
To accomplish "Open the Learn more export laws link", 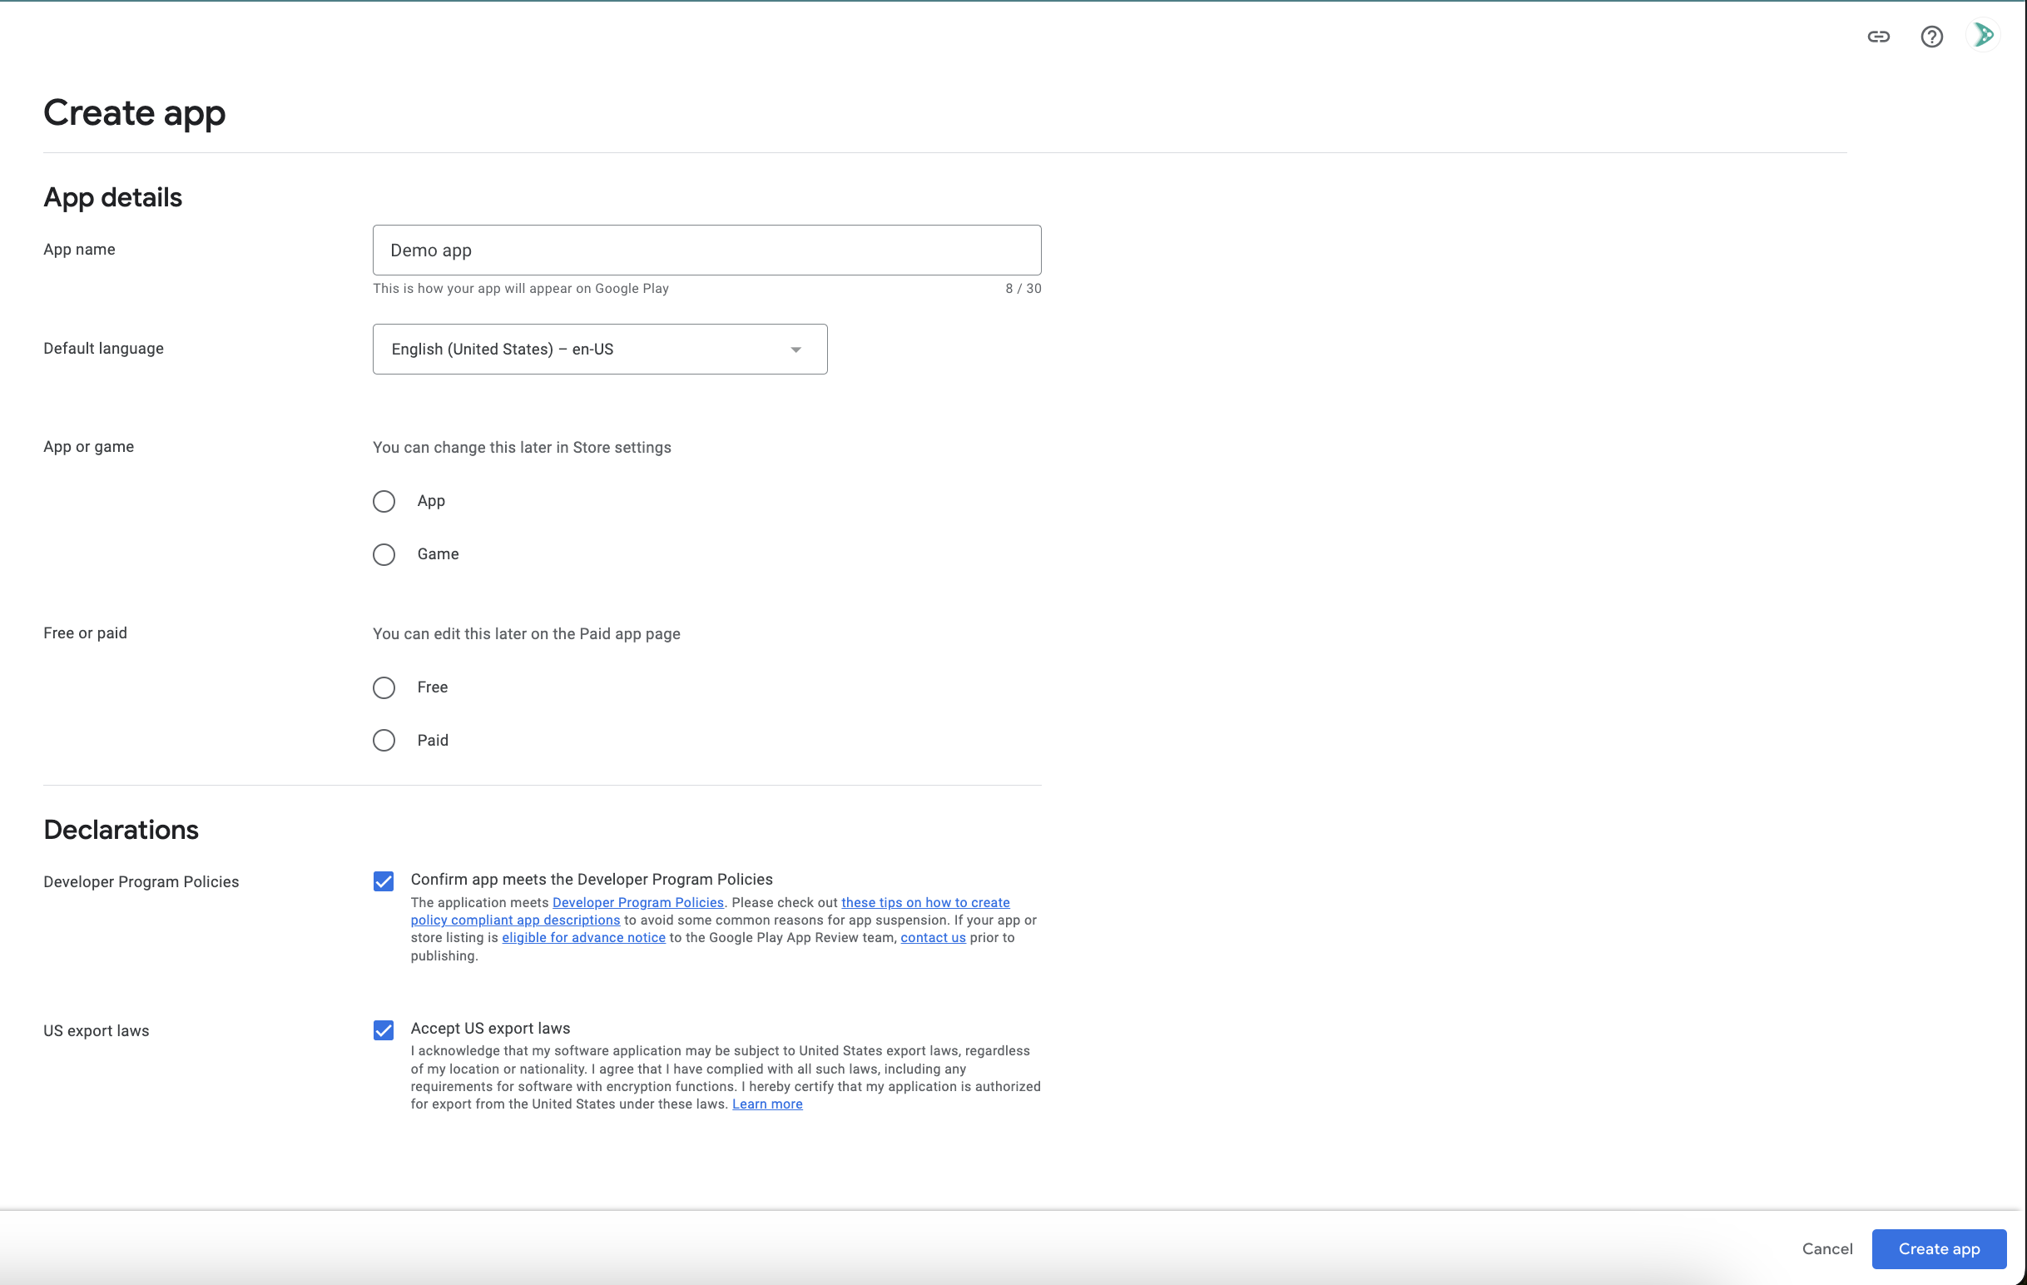I will 767,1104.
